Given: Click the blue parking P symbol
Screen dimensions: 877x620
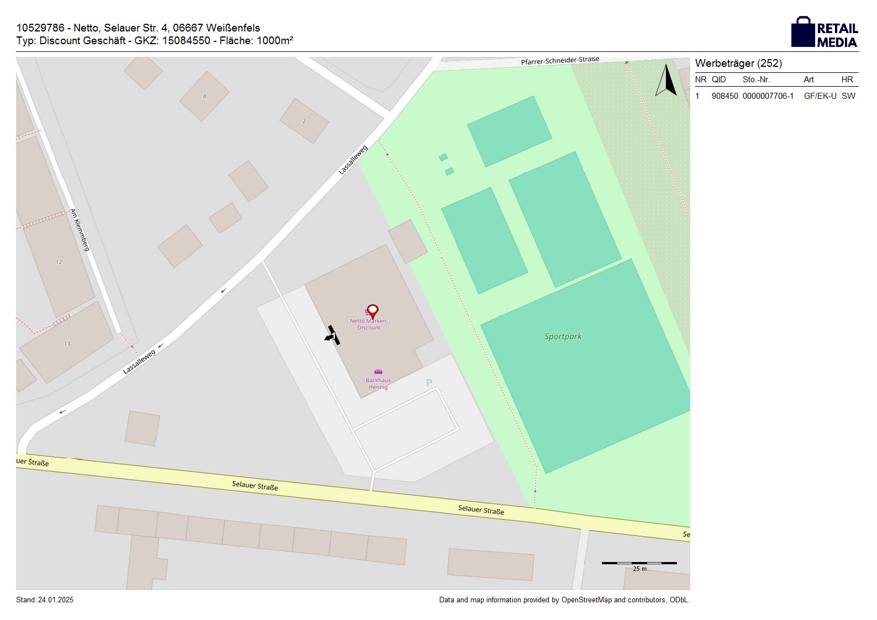Looking at the screenshot, I should (x=429, y=383).
